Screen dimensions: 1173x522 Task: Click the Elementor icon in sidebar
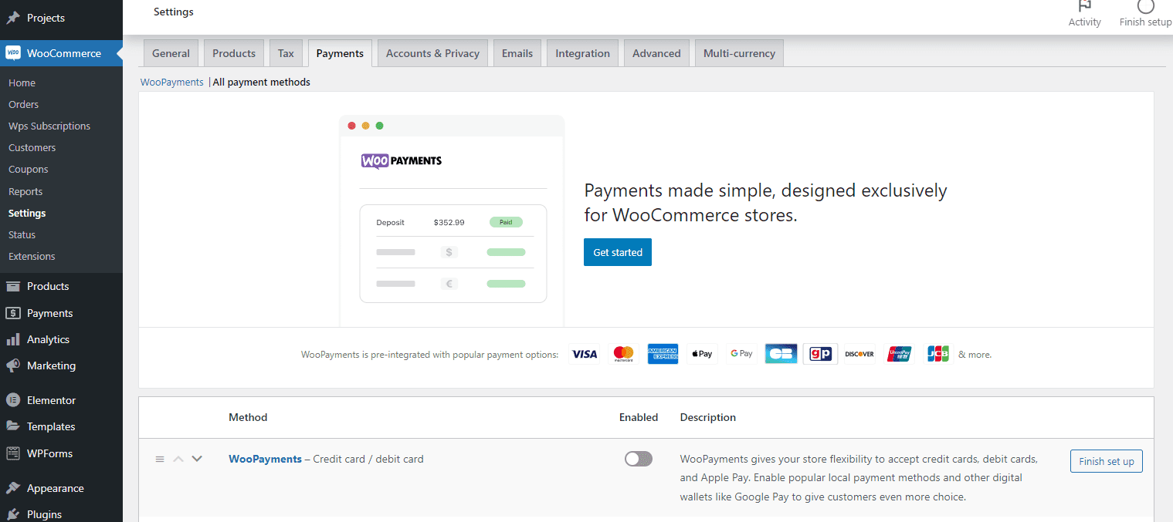(x=13, y=400)
